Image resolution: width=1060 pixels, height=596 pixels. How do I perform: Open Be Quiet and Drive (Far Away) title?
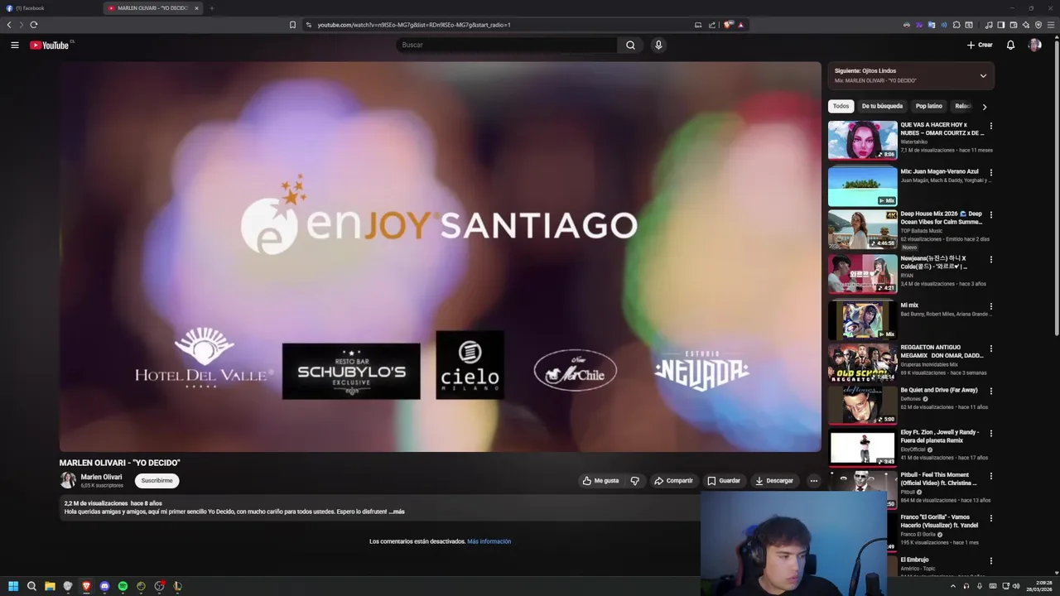pos(939,390)
